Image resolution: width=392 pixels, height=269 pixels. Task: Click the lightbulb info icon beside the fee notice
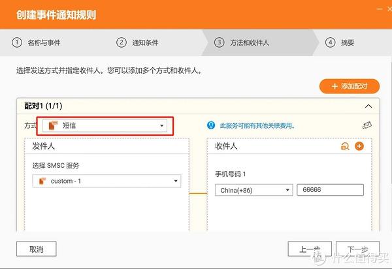click(211, 125)
